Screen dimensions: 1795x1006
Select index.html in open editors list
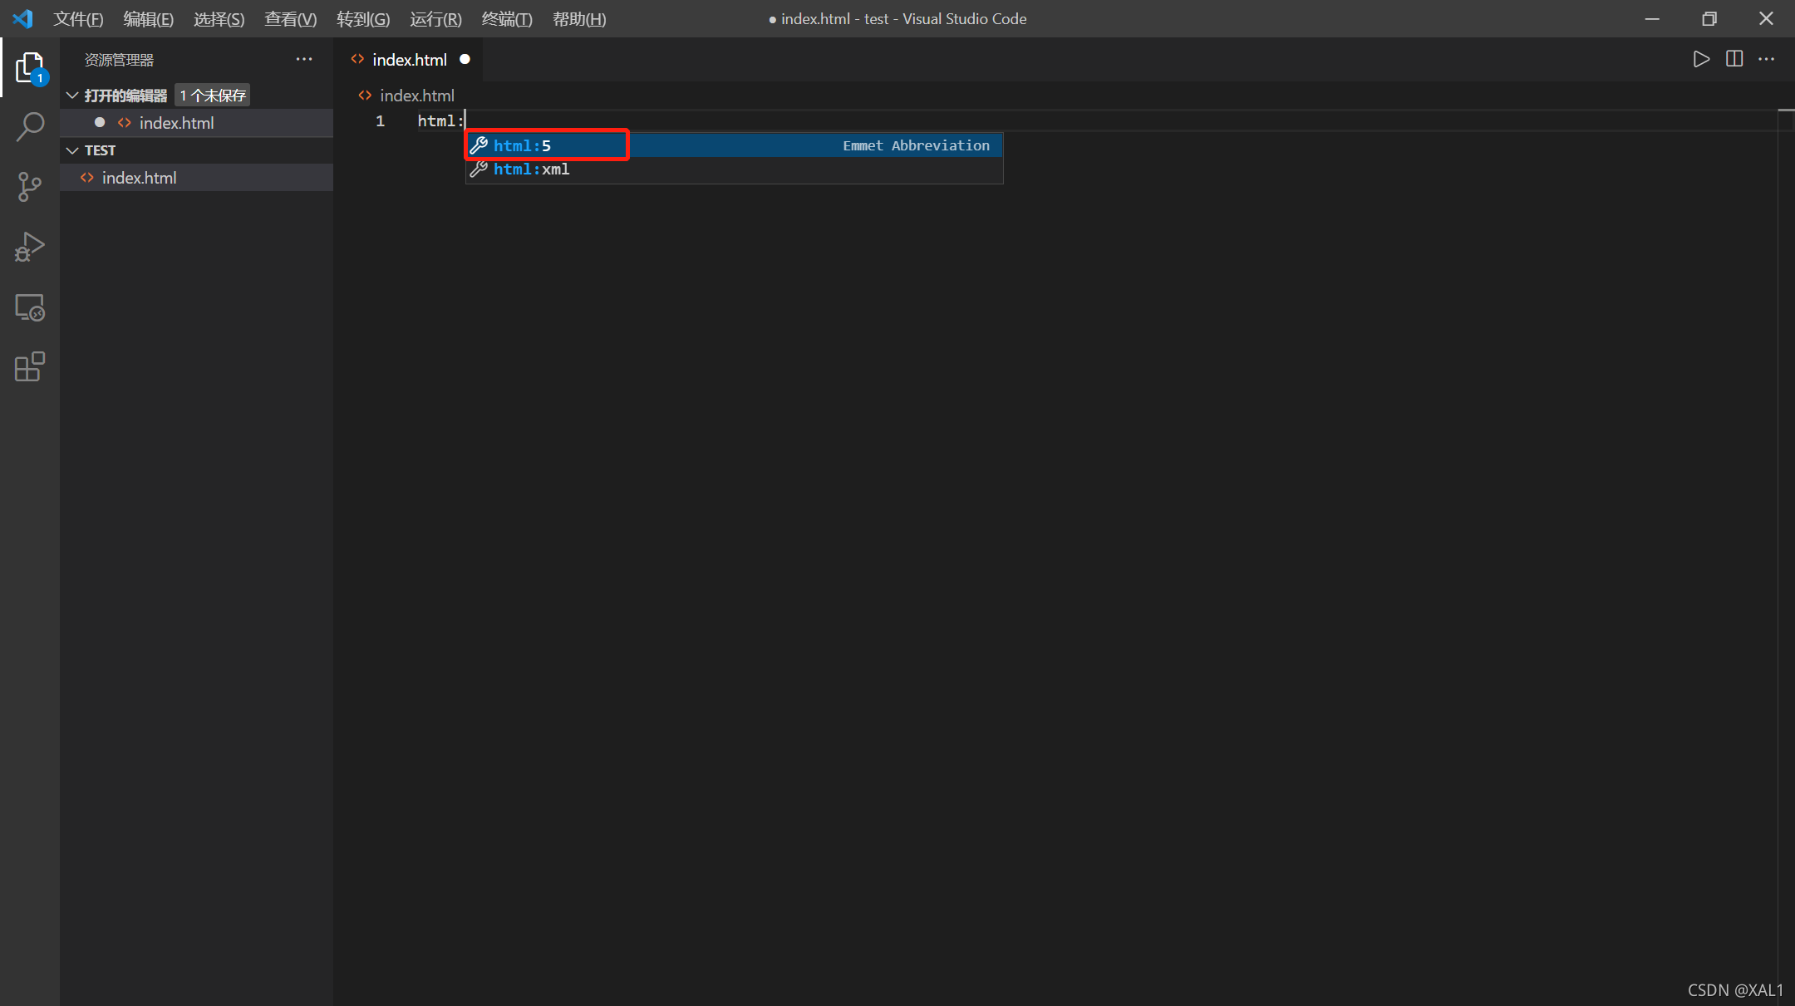coord(176,123)
